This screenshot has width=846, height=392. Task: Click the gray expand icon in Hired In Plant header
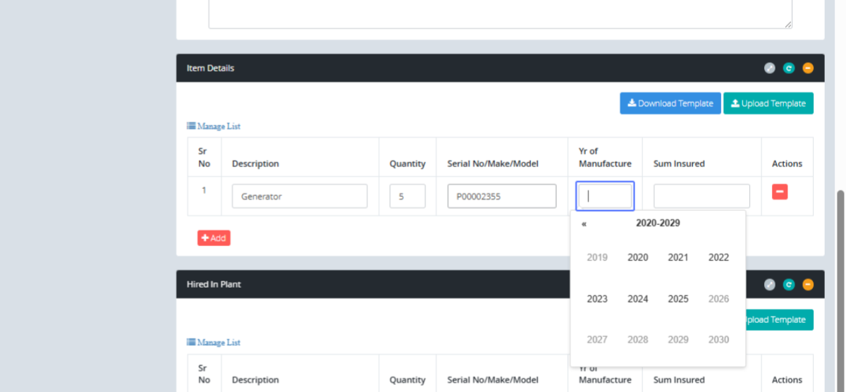(x=770, y=285)
